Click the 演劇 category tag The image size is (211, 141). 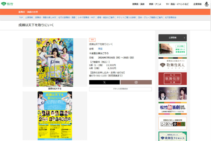[x=92, y=40]
